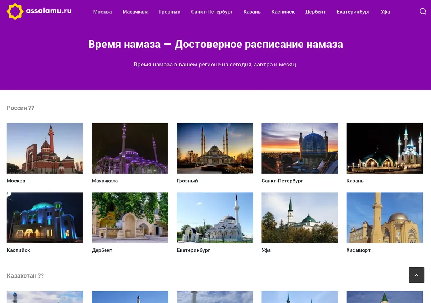Open the Дербент mosque thumbnail
Screen dimensions: 431x303
pyautogui.click(x=130, y=218)
